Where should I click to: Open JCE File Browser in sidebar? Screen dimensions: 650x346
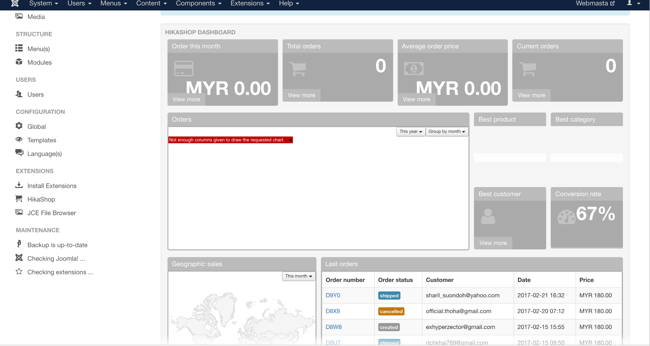[51, 213]
